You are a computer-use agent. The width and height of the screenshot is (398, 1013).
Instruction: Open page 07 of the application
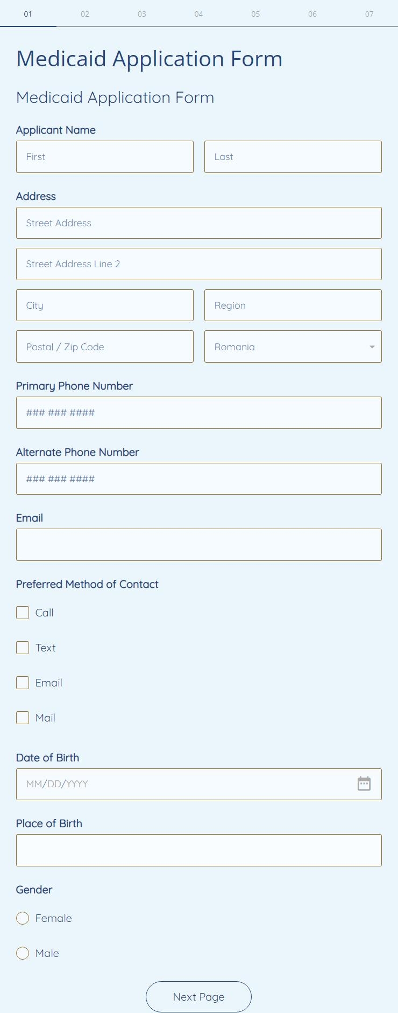(x=369, y=14)
